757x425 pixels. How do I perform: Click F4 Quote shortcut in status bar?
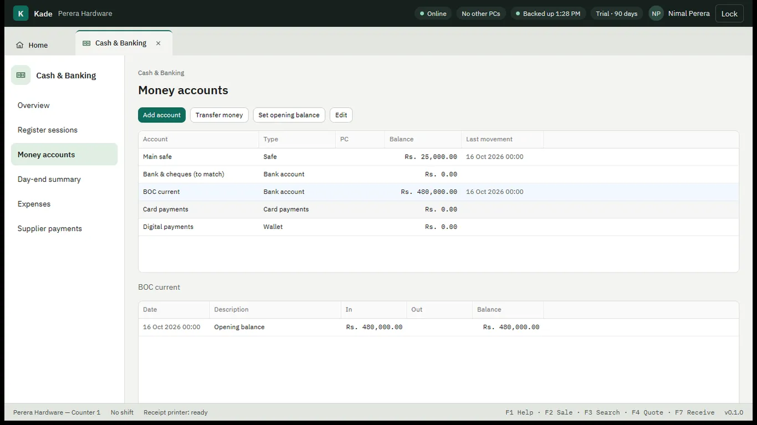pos(647,413)
